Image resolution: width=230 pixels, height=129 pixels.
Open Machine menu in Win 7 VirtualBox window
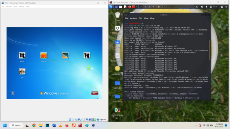(x=8, y=6)
